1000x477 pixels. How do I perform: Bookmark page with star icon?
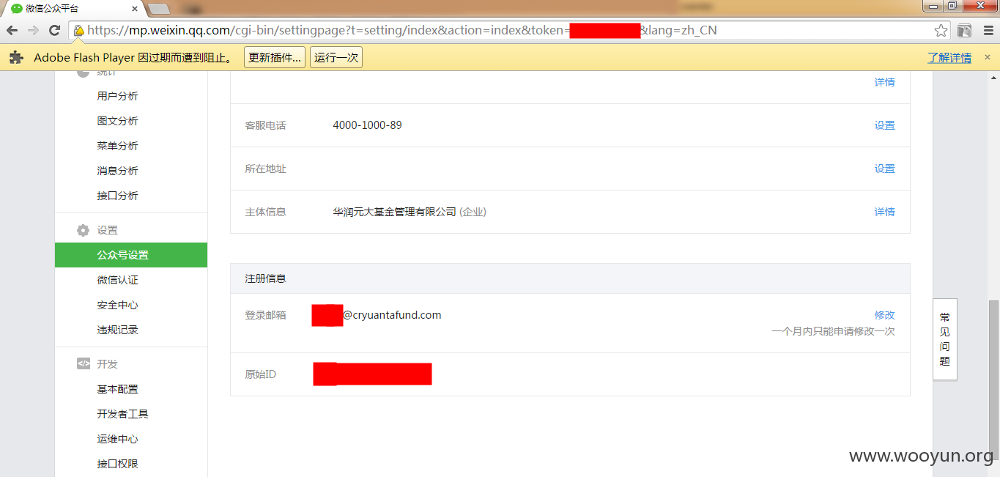[941, 31]
